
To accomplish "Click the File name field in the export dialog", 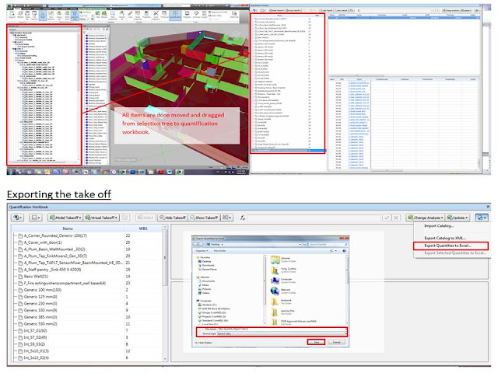I will (x=282, y=329).
